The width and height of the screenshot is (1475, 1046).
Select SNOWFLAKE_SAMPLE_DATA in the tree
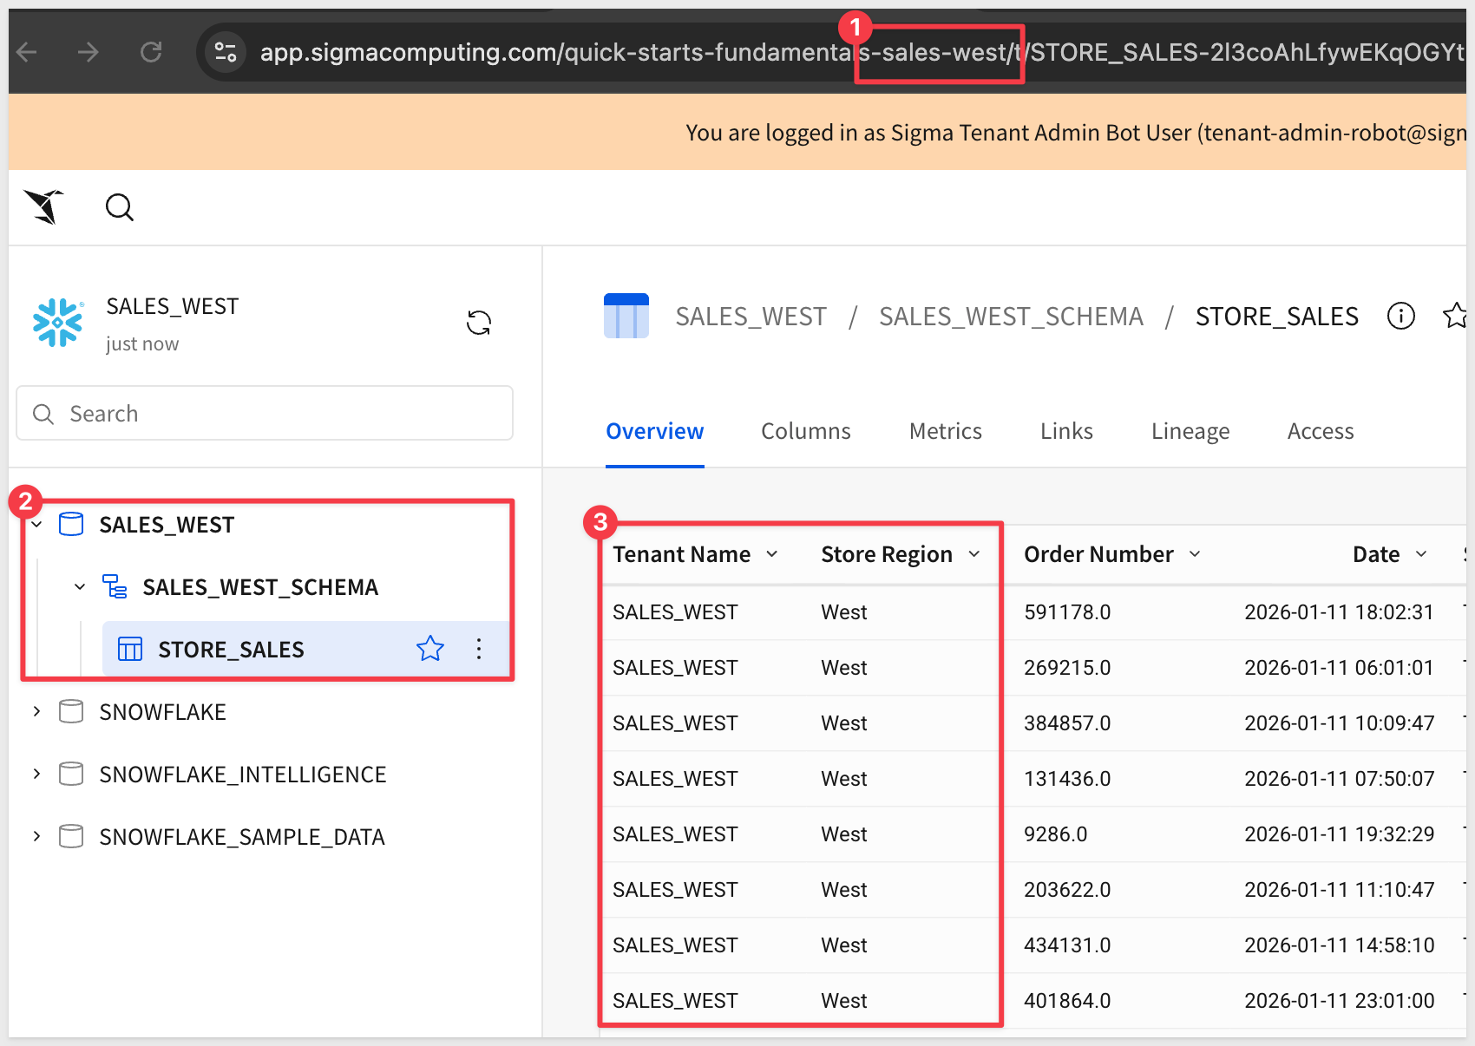click(x=241, y=837)
